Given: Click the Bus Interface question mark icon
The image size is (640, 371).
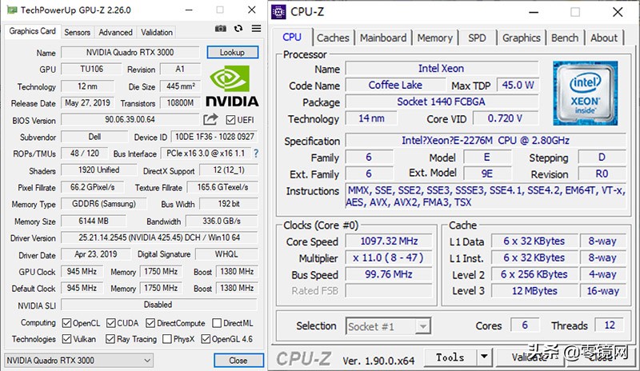Looking at the screenshot, I should coord(256,154).
